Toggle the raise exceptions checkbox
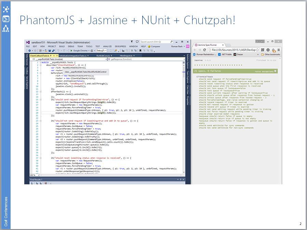This screenshot has height=230, width=307. tap(275, 71)
